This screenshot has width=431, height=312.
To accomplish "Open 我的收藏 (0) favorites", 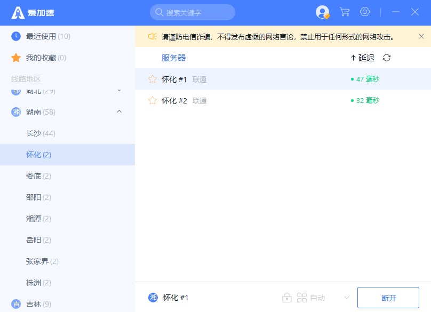I will click(x=67, y=58).
